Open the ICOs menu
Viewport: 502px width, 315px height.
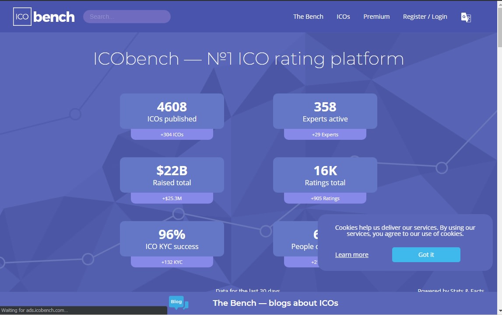tap(343, 17)
